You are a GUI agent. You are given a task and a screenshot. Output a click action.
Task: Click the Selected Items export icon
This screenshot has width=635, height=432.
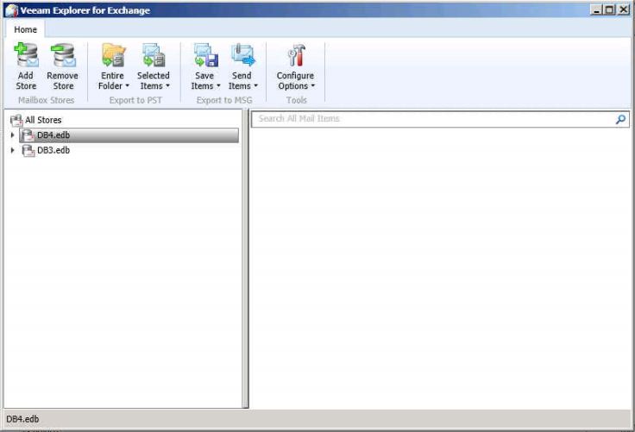[154, 55]
